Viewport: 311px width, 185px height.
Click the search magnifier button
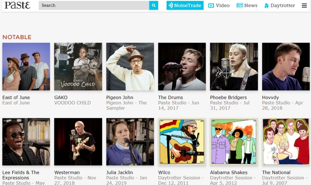click(154, 6)
